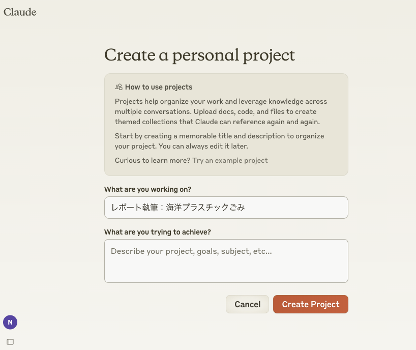Click the shapes icon beside How to use projects
Screen dimensions: 416x350
point(118,87)
